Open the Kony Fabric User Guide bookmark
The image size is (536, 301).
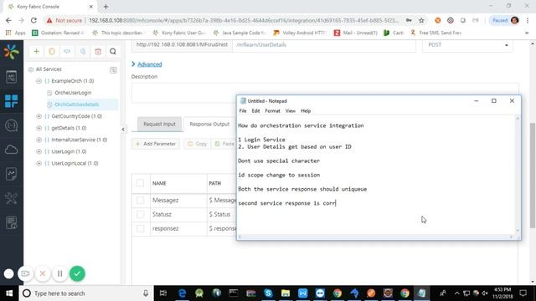(179, 33)
